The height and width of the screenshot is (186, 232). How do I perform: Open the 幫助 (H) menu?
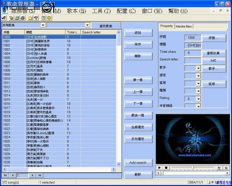click(x=178, y=11)
